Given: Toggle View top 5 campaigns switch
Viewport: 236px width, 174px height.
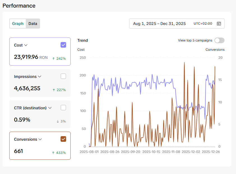Looking at the screenshot, I should [x=219, y=40].
